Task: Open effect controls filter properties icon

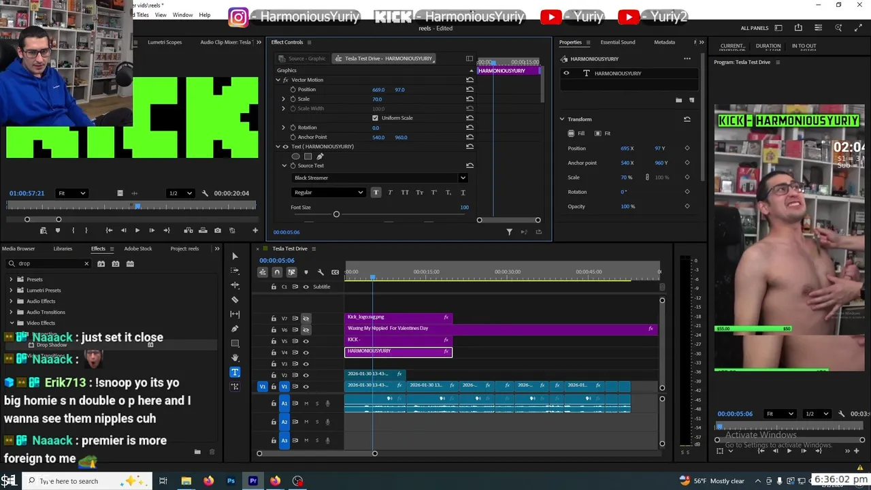Action: coord(509,232)
